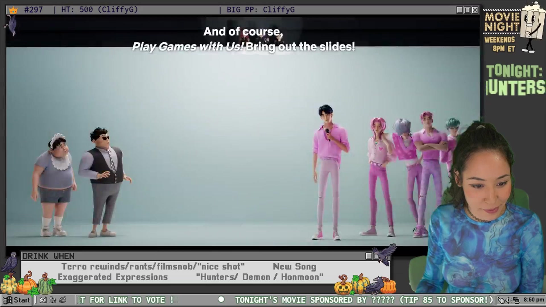Click the "And of course," subtitle line

click(x=243, y=32)
